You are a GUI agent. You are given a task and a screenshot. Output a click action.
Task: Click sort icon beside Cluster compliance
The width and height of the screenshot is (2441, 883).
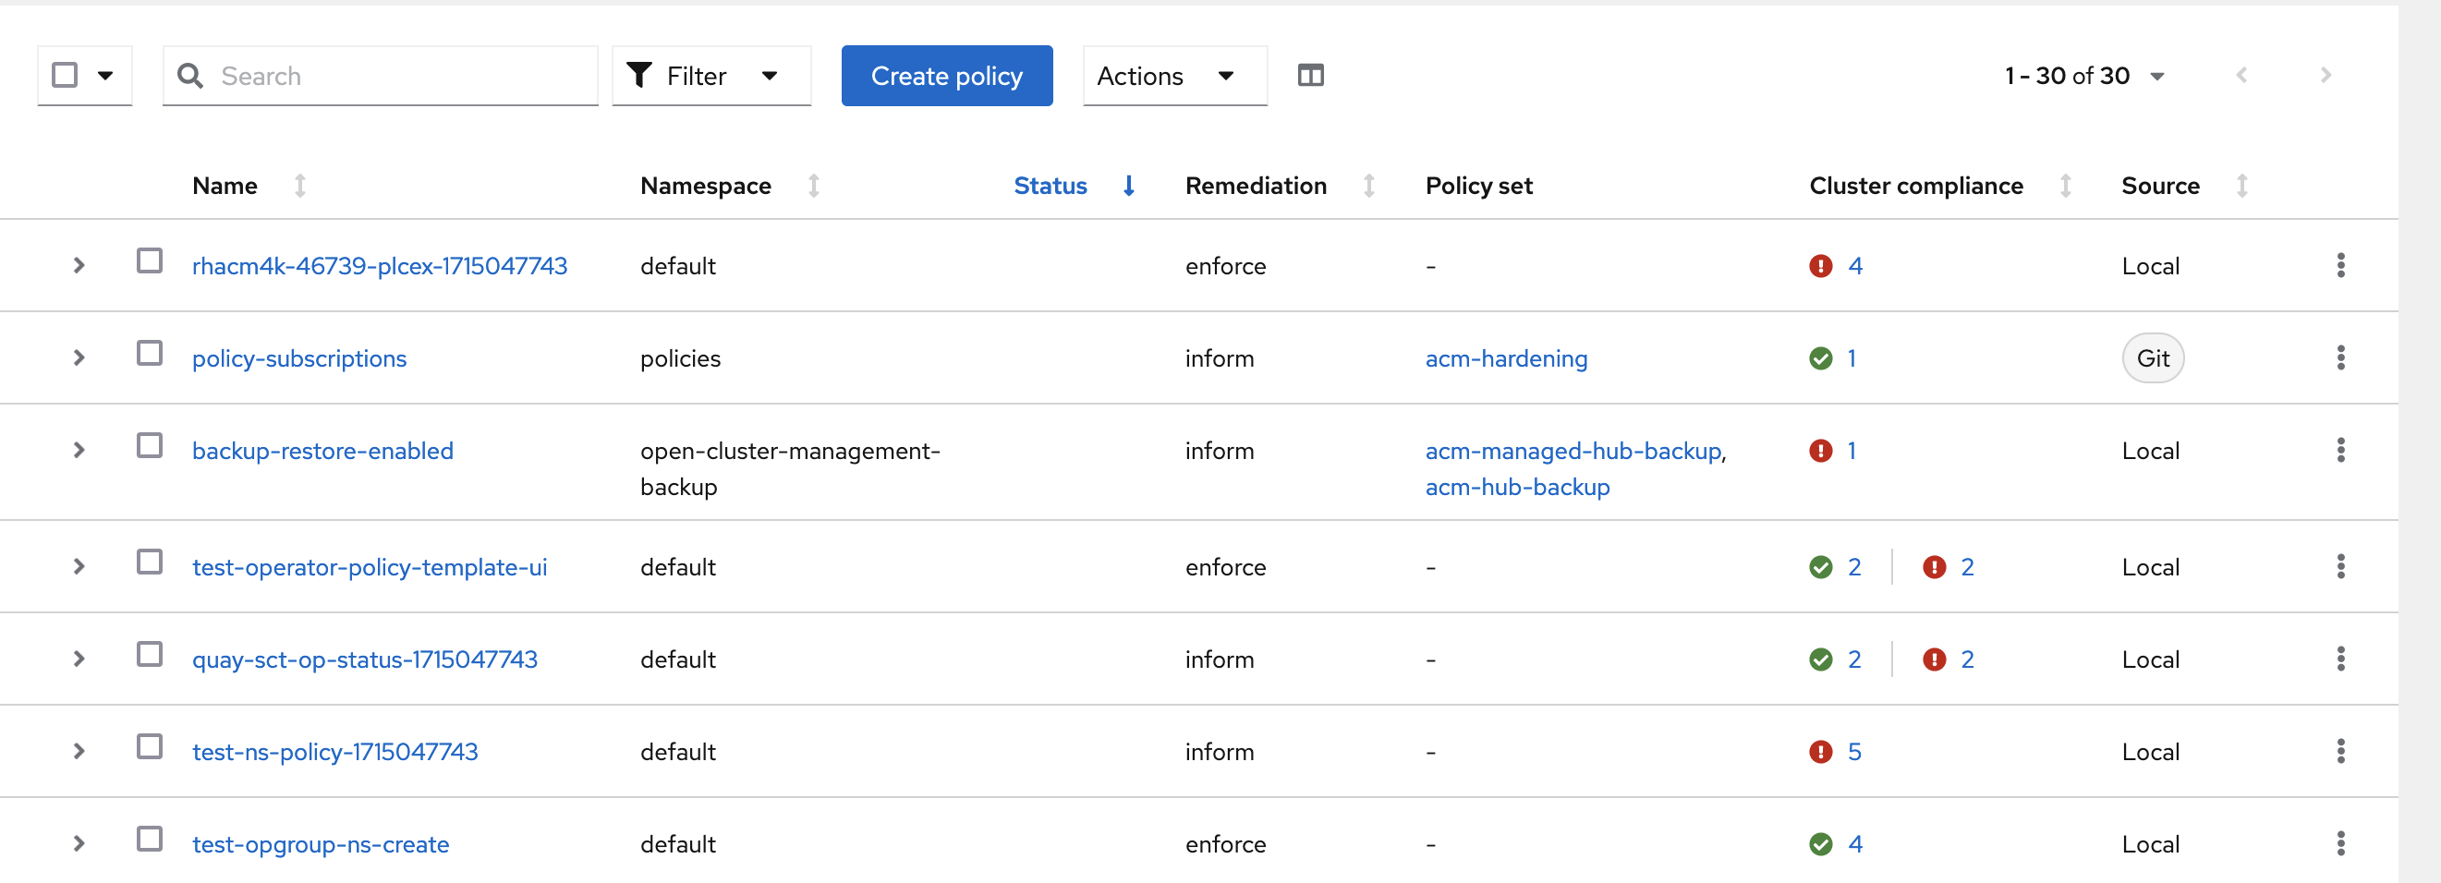[x=2065, y=186]
